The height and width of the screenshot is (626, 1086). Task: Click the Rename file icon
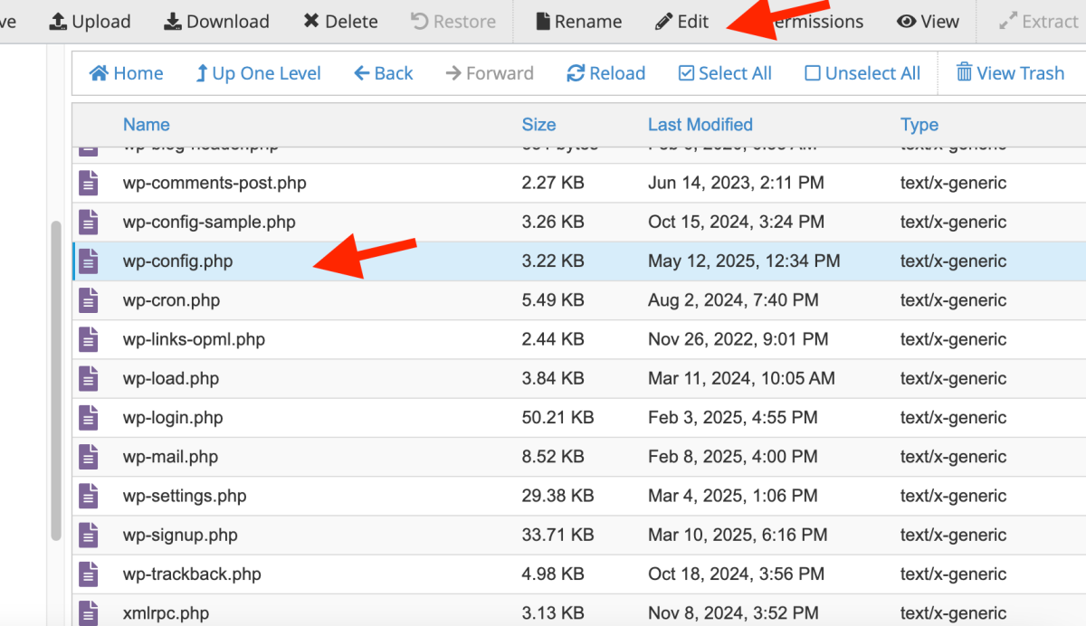[x=543, y=22]
